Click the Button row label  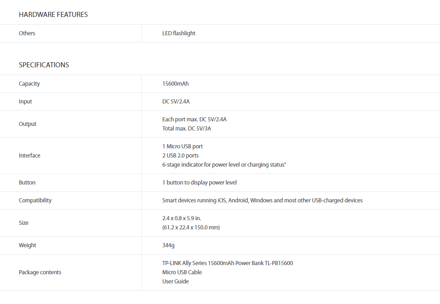point(27,183)
